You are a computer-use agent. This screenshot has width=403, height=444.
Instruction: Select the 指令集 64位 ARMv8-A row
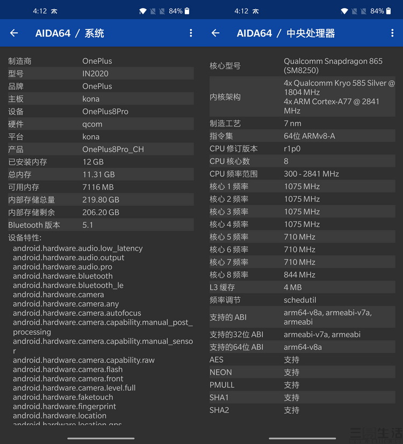point(303,136)
